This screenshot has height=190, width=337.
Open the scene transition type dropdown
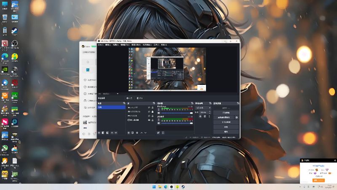click(x=203, y=108)
